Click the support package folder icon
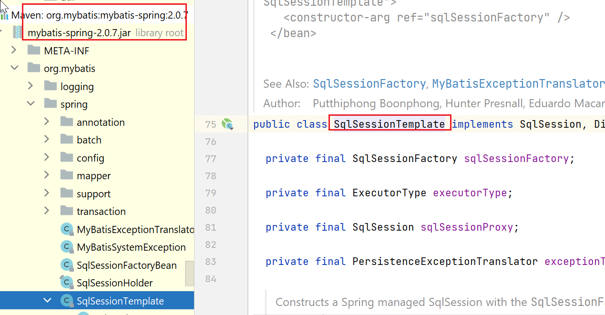Screen dimensions: 605x315 click(x=67, y=193)
